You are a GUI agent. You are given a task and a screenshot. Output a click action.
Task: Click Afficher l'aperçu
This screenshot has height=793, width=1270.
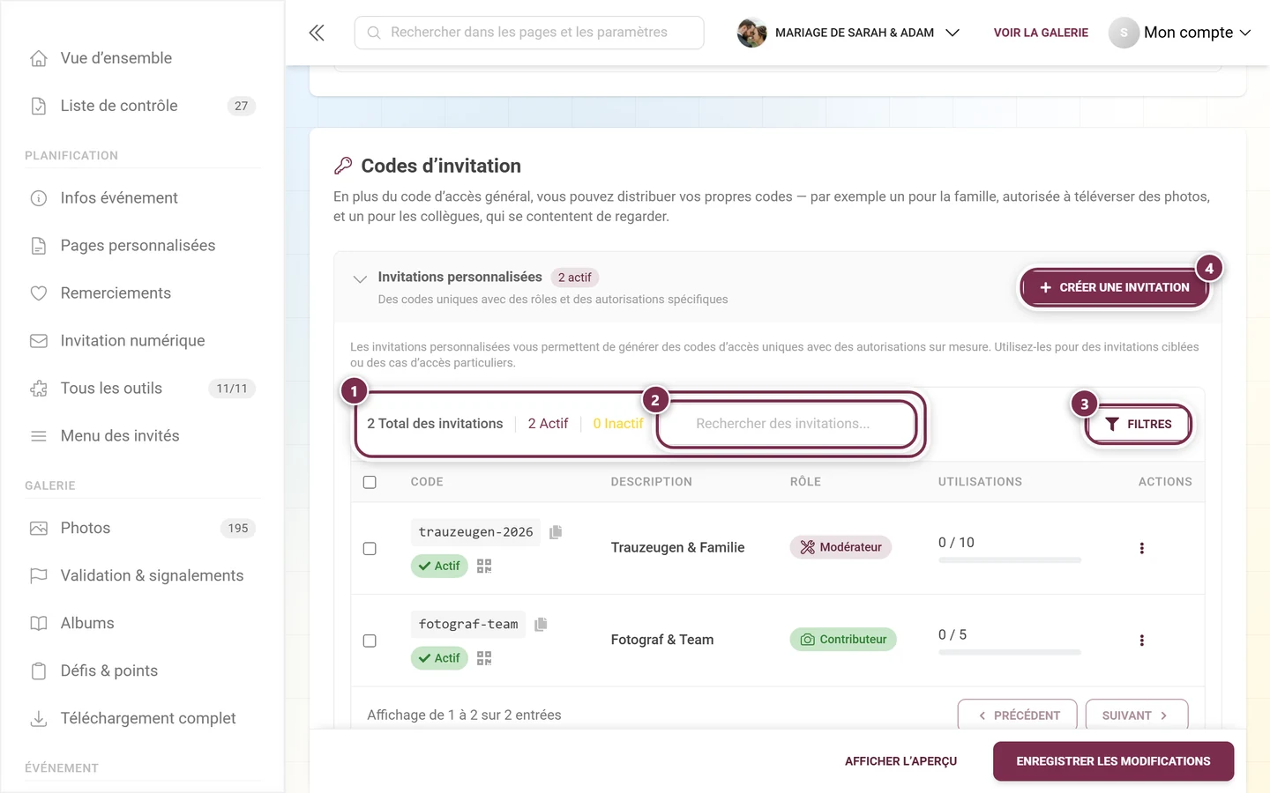tap(900, 761)
